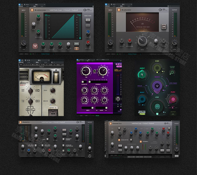197x175 pixels.
Task: Click the WIDTH slider on purple reverb
Action: click(x=88, y=108)
